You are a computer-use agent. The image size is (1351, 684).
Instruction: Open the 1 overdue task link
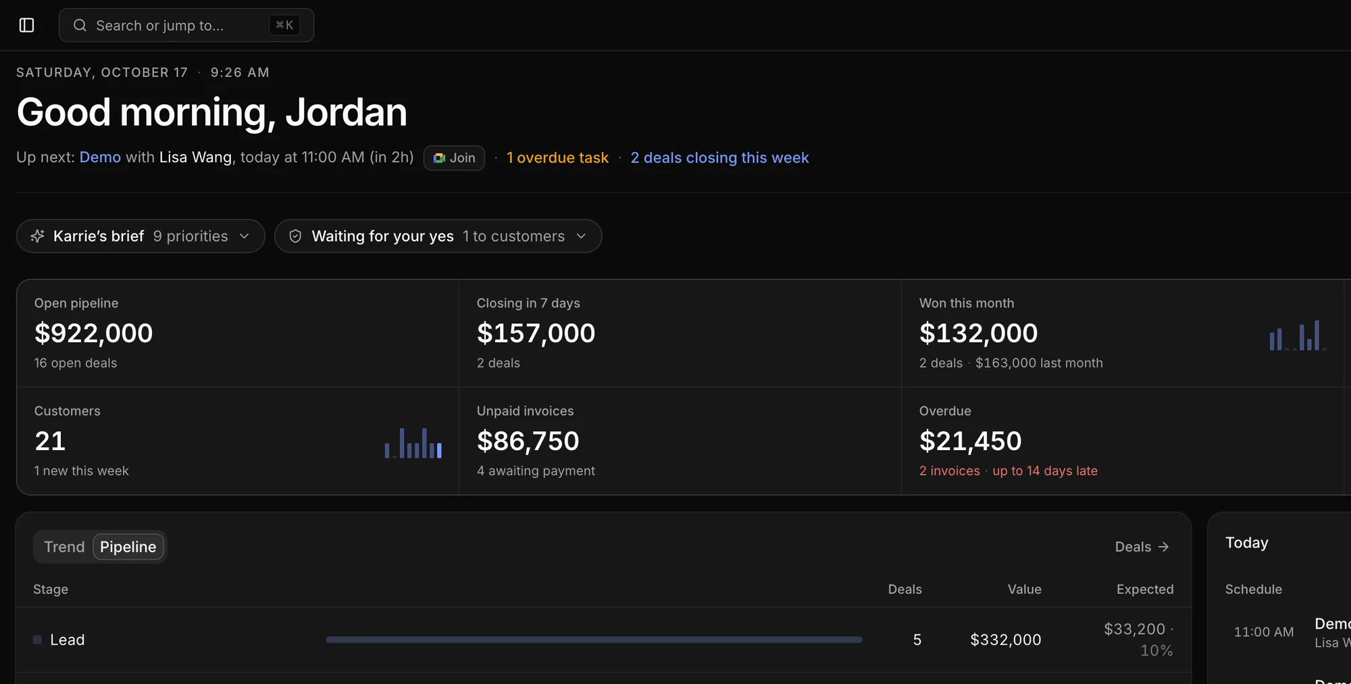pos(557,157)
